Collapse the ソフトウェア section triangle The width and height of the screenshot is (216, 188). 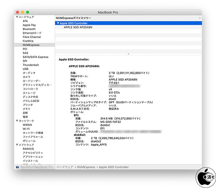[x=17, y=145]
